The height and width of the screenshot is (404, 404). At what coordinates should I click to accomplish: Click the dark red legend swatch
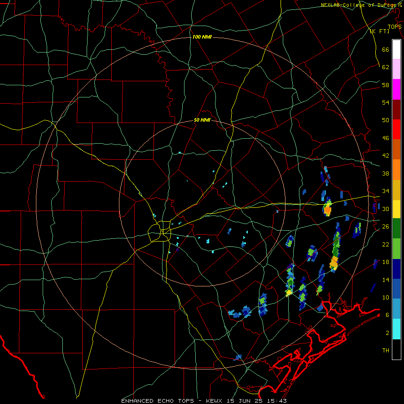coord(396,110)
